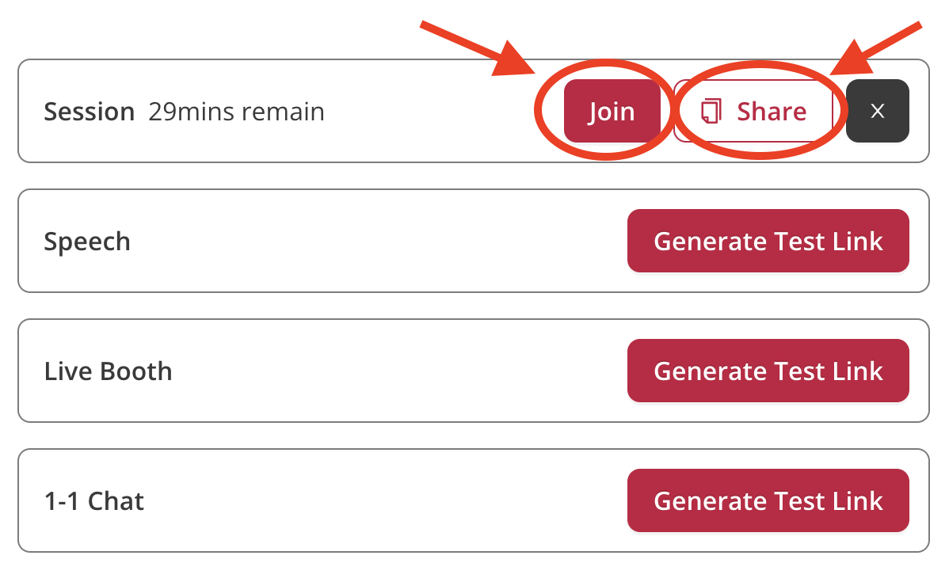The width and height of the screenshot is (949, 563).
Task: Click the empty space between the timer and Join
Action: (x=428, y=112)
